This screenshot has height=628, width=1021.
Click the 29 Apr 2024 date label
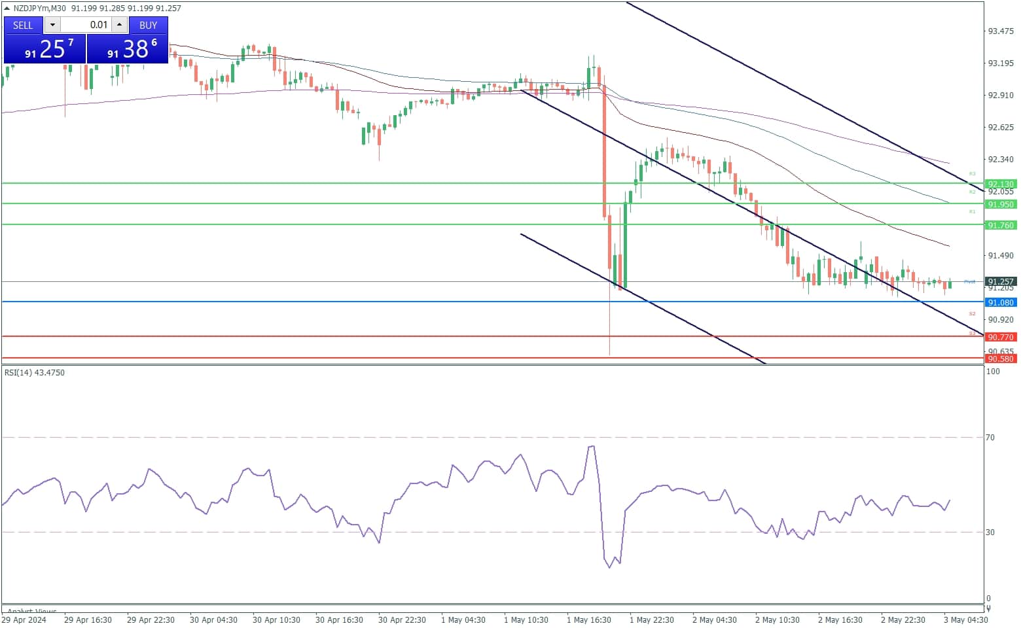[x=24, y=620]
